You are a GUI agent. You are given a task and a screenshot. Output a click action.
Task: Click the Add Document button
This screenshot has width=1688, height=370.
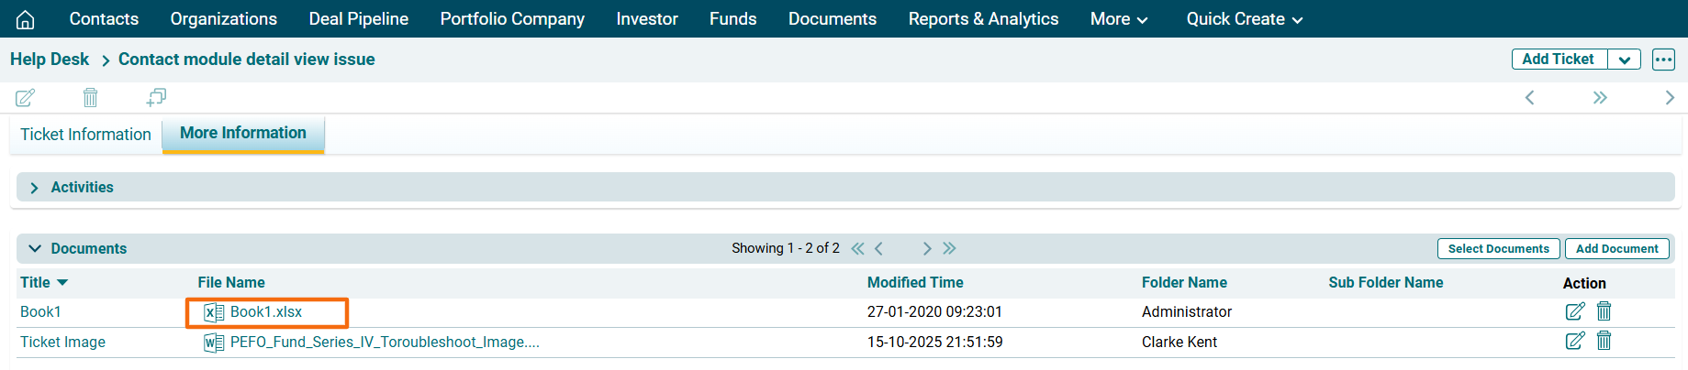coord(1616,249)
